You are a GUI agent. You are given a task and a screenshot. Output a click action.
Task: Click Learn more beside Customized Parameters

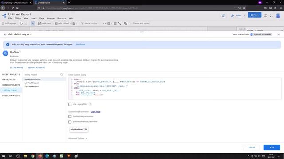click(95, 112)
